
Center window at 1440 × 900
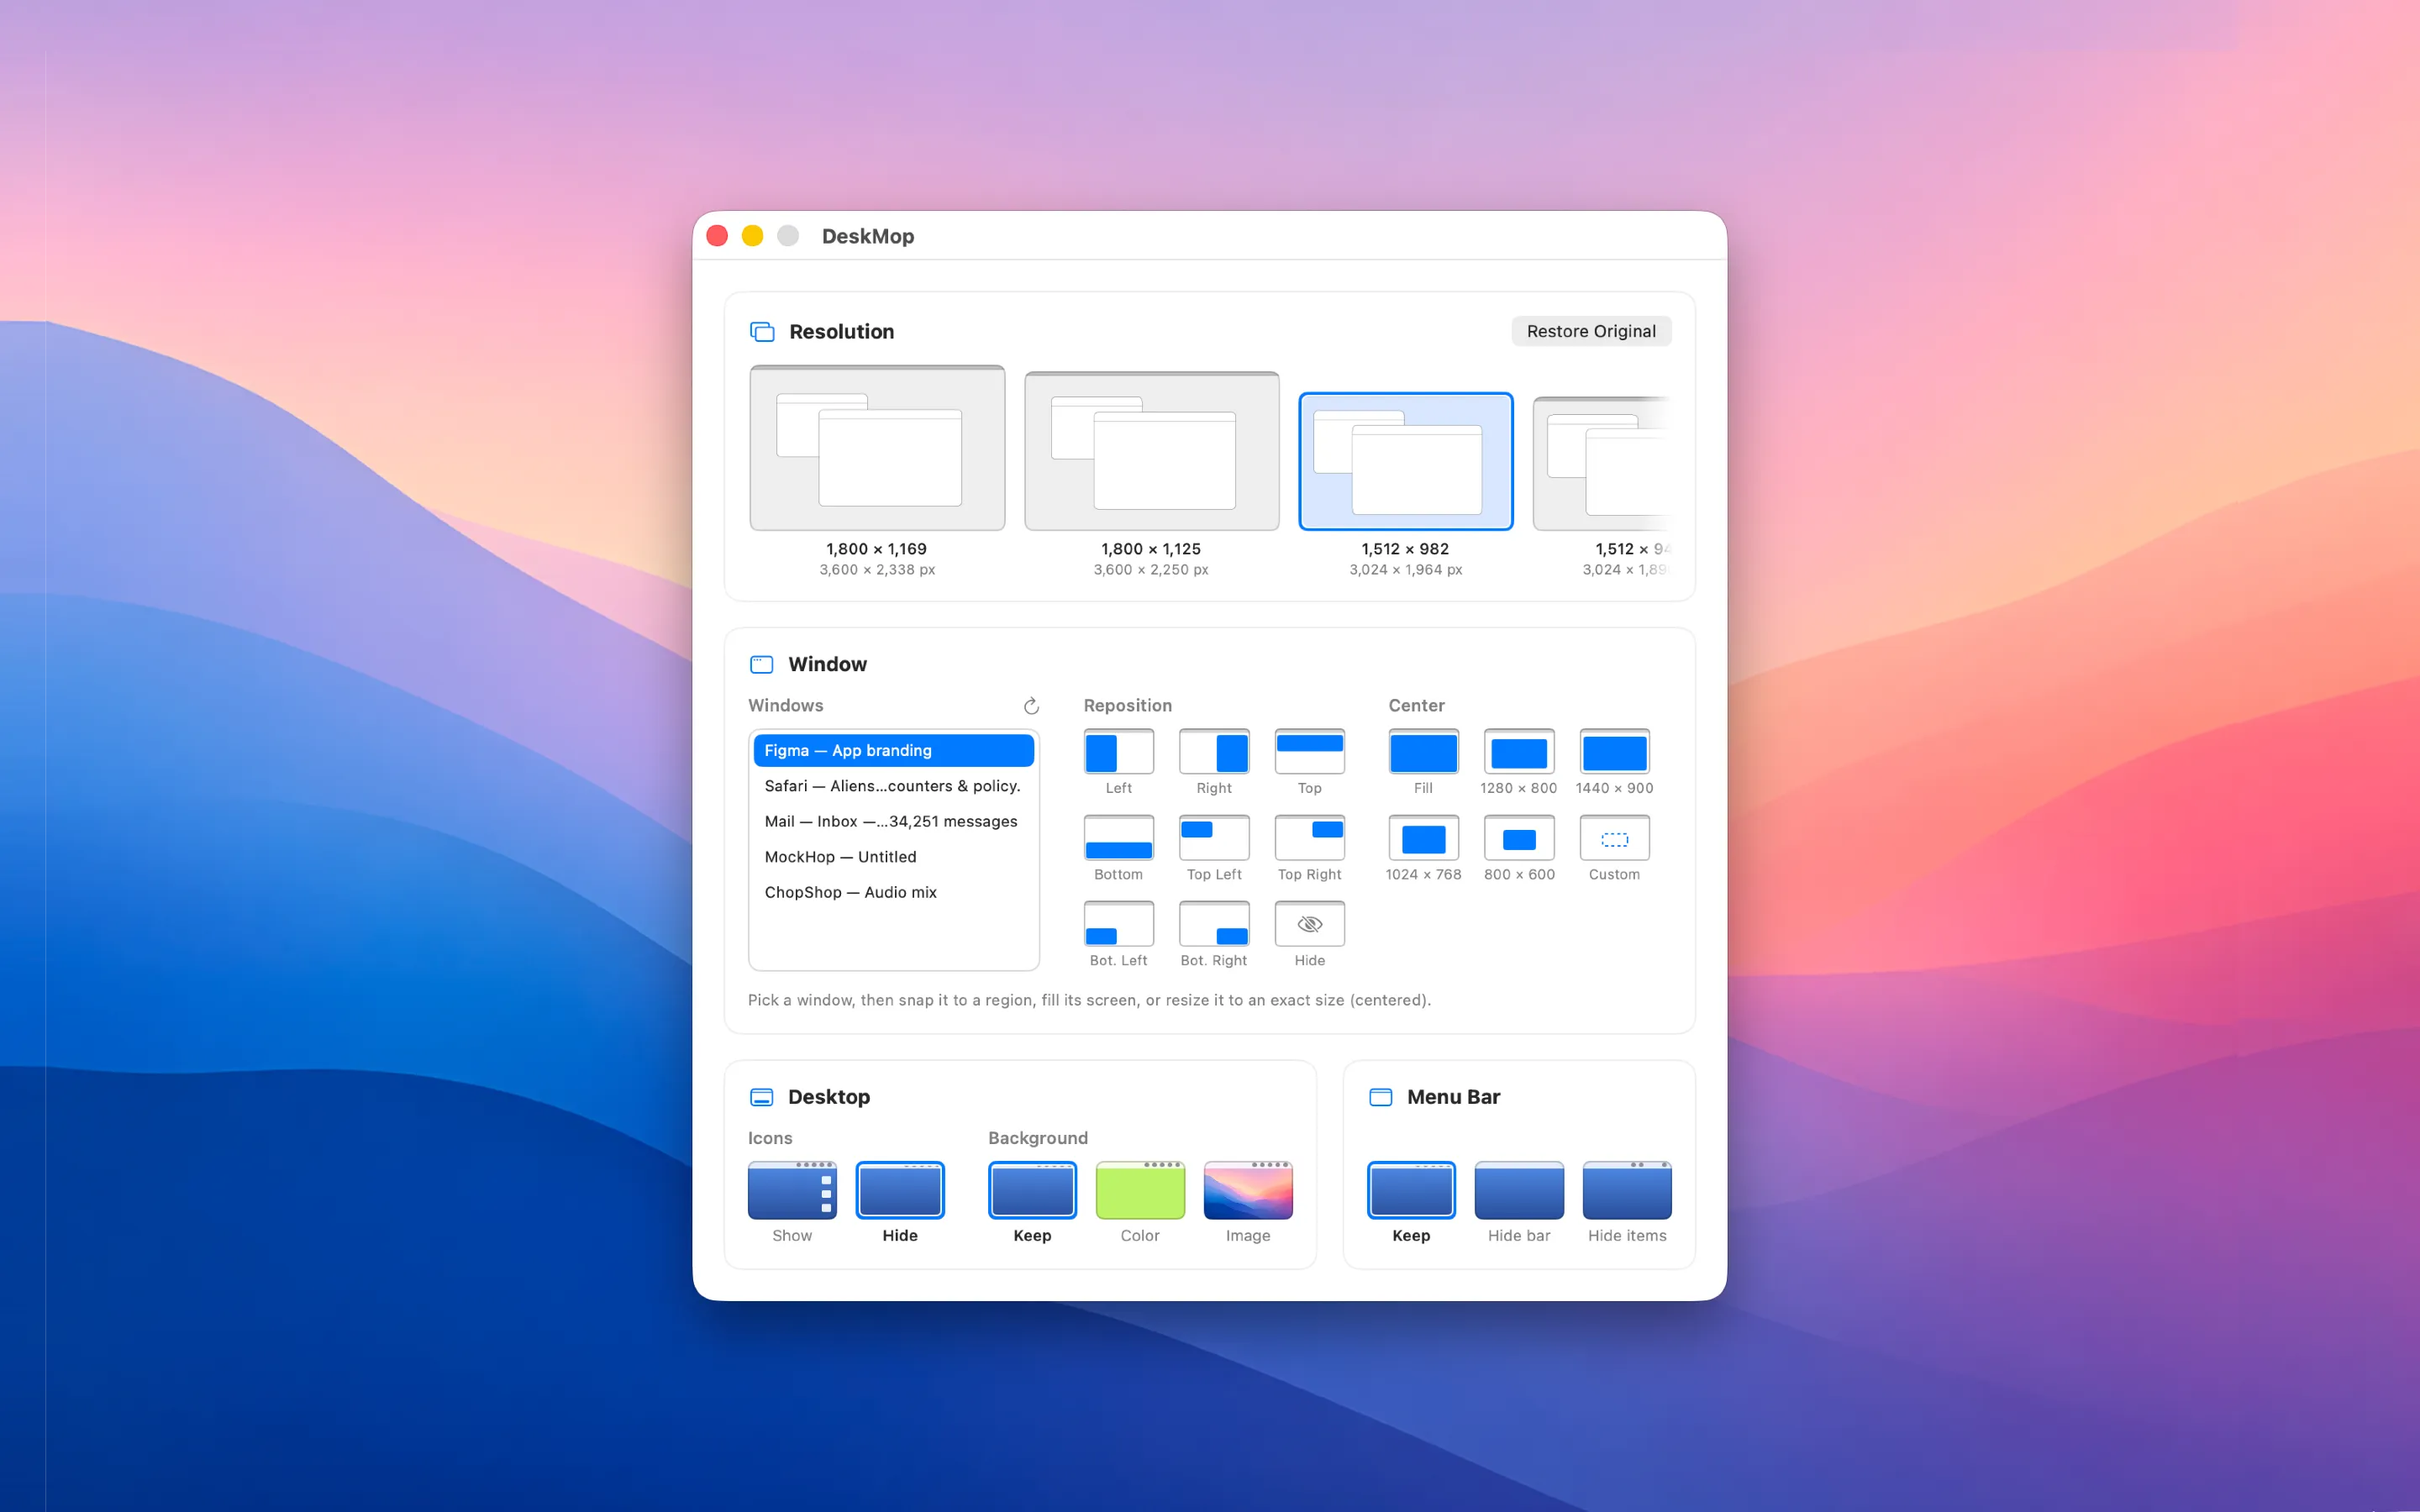pyautogui.click(x=1614, y=752)
